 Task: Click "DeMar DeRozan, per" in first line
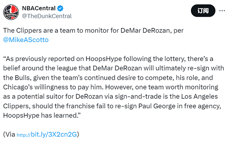[x=152, y=31]
